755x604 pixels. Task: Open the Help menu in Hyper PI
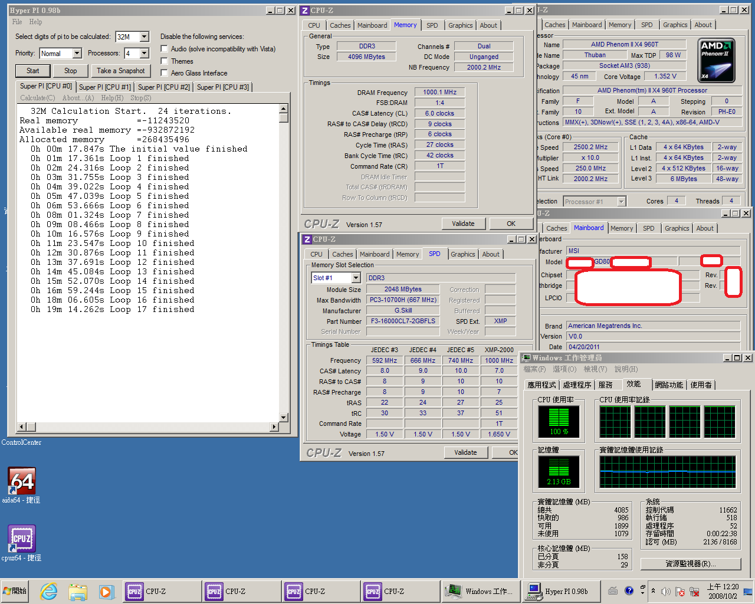(36, 22)
